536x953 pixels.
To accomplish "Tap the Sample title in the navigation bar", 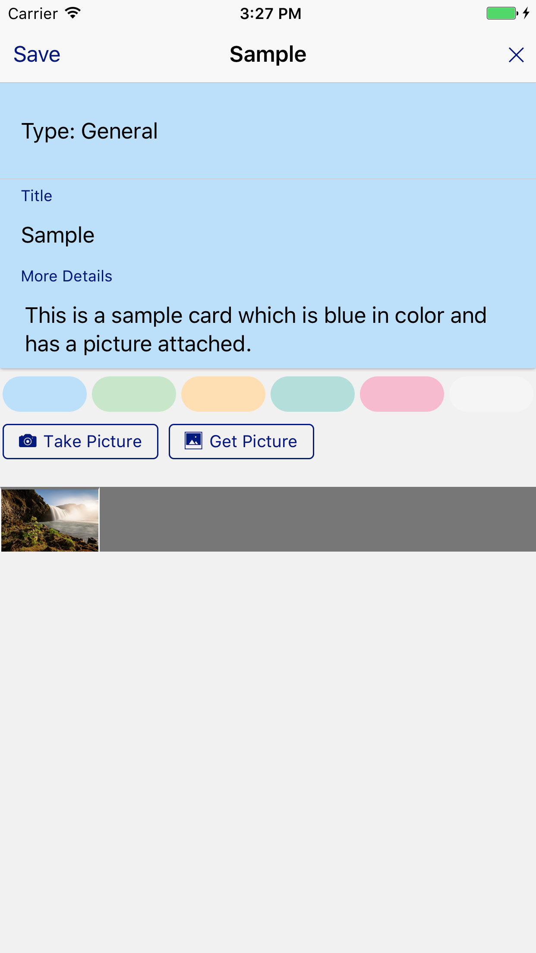I will 268,54.
